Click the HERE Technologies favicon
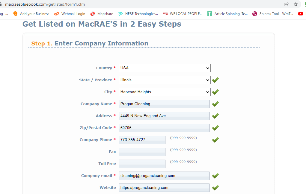 click(120, 14)
